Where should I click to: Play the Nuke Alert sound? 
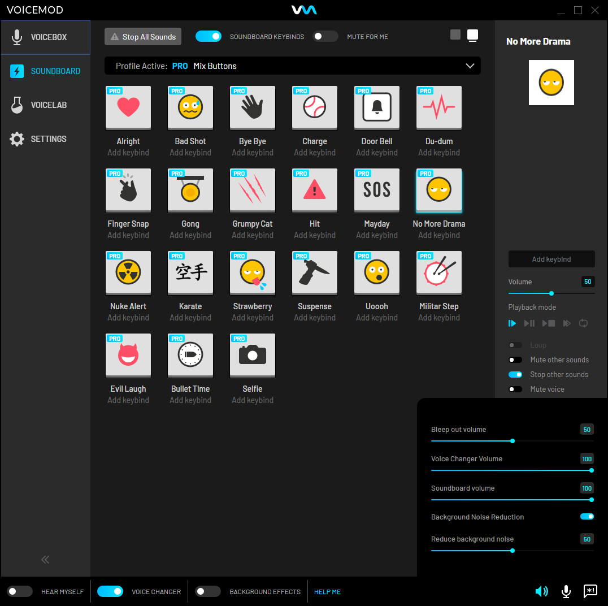pos(128,272)
